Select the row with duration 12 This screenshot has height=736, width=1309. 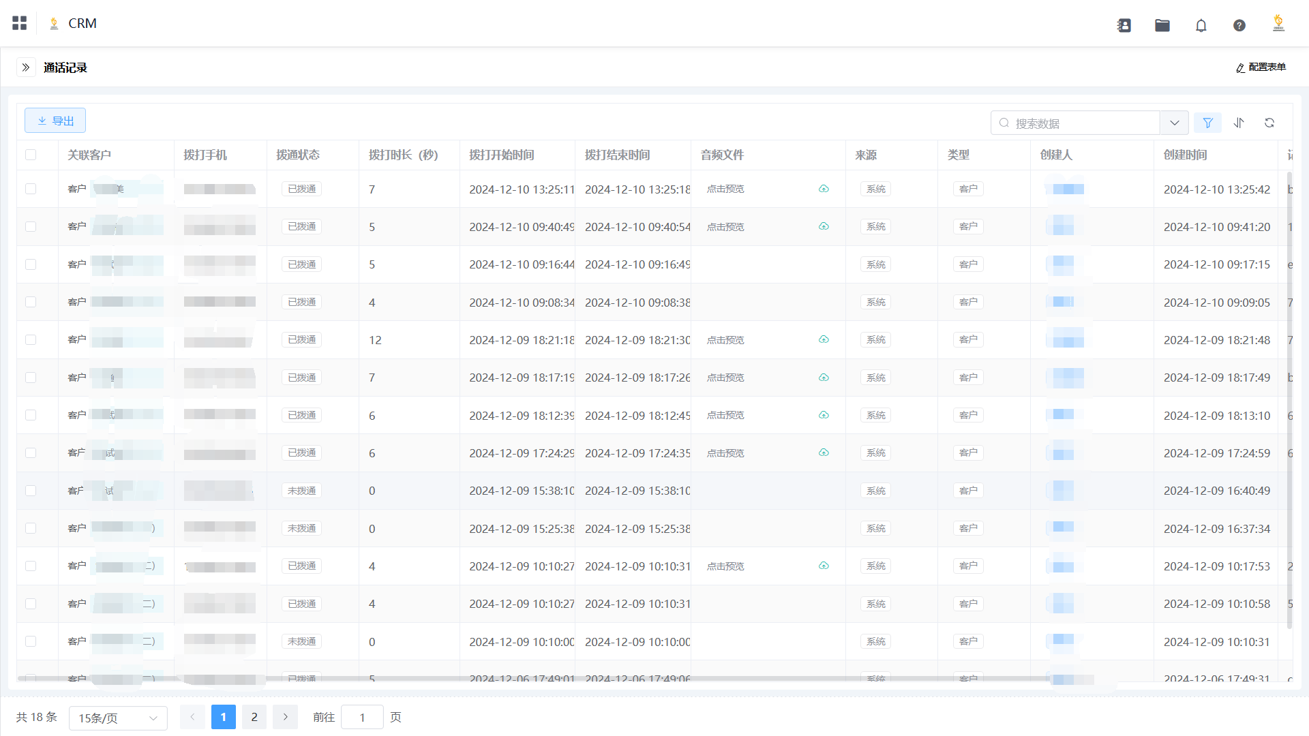point(31,339)
